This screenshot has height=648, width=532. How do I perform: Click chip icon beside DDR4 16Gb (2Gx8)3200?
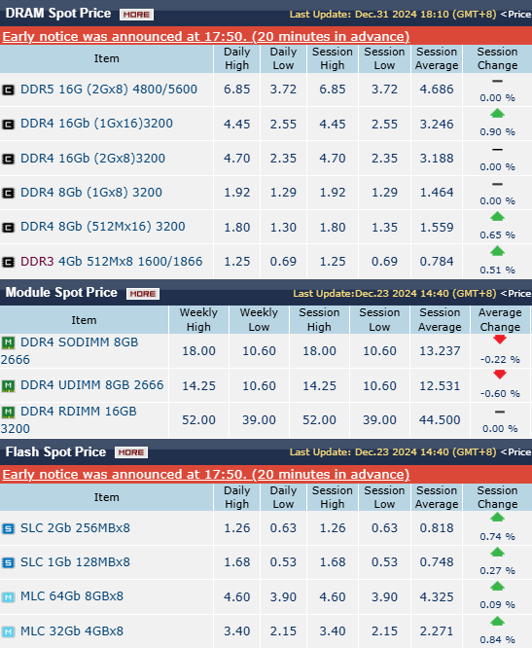8,159
